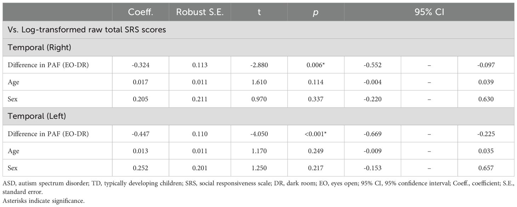
Task: Click the t column header
Action: click(x=259, y=12)
